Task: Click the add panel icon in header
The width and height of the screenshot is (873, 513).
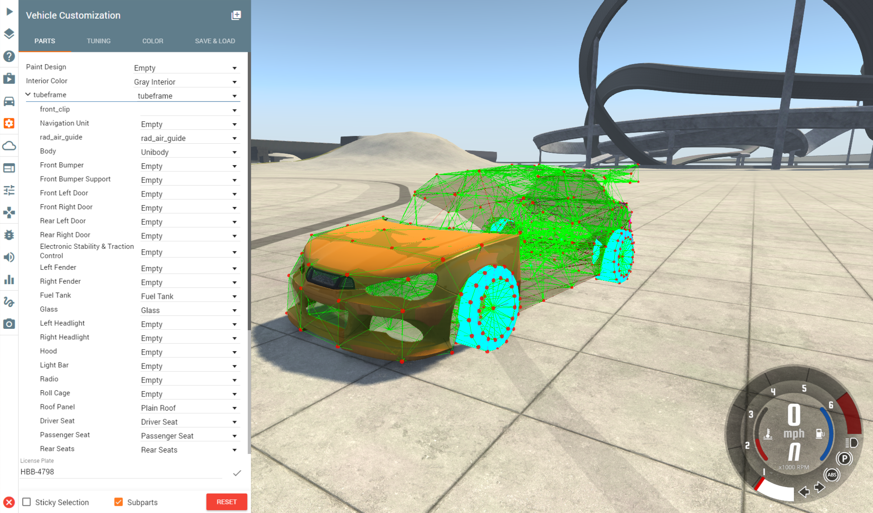Action: click(236, 15)
